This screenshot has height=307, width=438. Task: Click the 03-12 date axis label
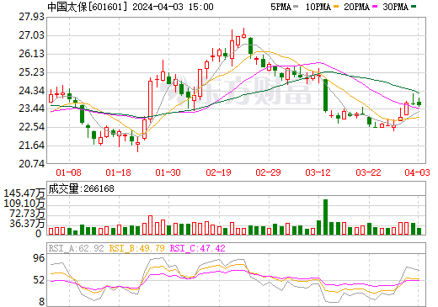[x=318, y=172]
